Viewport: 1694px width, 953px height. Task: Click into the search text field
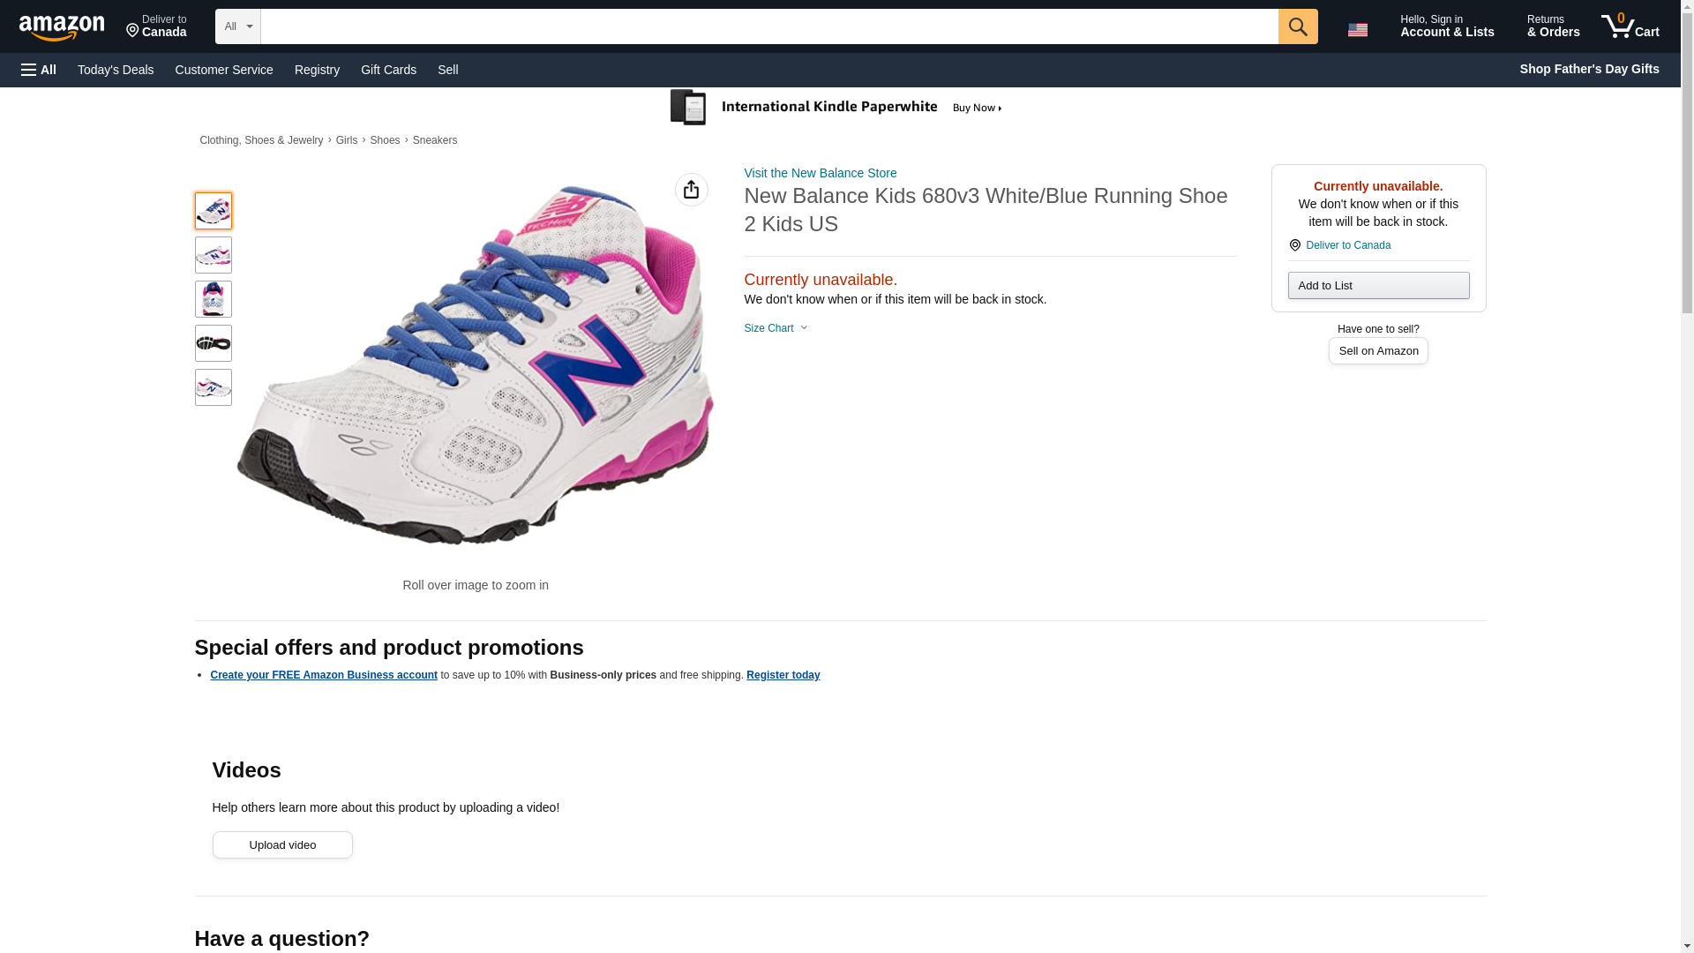(768, 26)
